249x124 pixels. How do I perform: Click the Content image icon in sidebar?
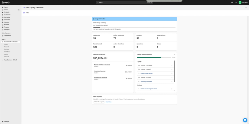point(3,22)
